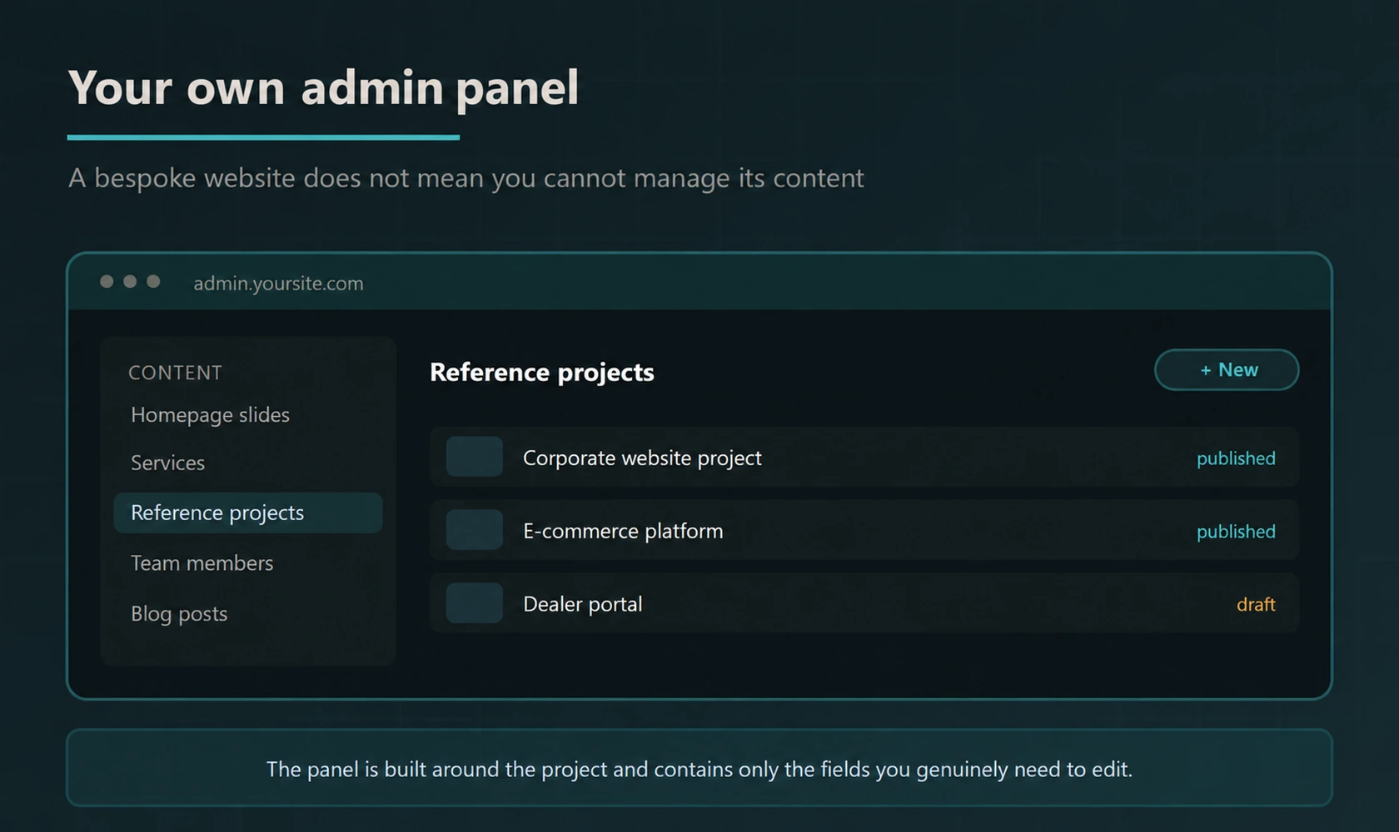Click published status of Corporate website project

(x=1236, y=458)
